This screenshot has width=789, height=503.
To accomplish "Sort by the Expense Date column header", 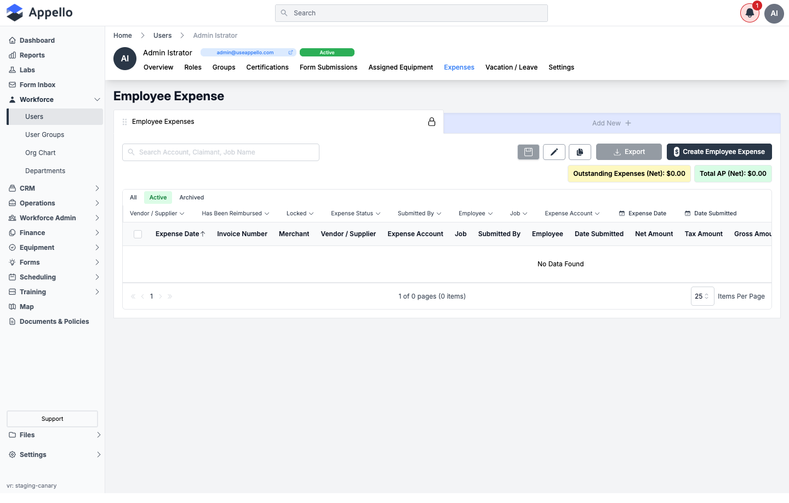I will coord(180,234).
